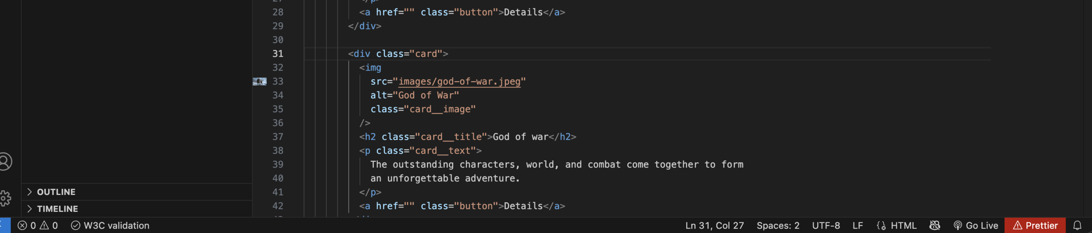The height and width of the screenshot is (233, 1092).
Task: Click the alt="God of War" attribute
Action: click(415, 95)
